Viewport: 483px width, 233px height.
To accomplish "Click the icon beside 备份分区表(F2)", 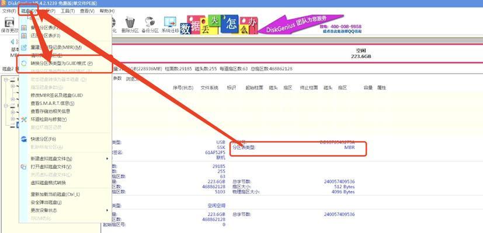I will click(x=24, y=28).
